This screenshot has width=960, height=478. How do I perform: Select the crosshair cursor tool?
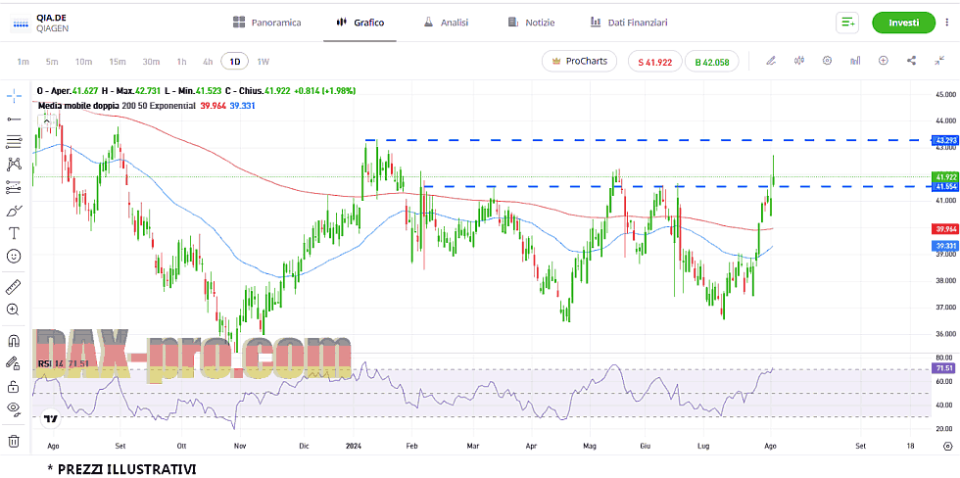click(14, 95)
